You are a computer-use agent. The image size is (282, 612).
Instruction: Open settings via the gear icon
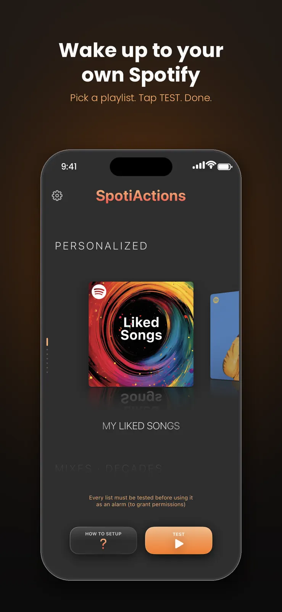coord(57,195)
